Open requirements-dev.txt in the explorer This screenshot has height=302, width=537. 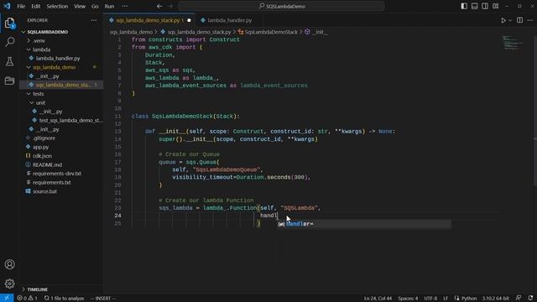(x=61, y=174)
